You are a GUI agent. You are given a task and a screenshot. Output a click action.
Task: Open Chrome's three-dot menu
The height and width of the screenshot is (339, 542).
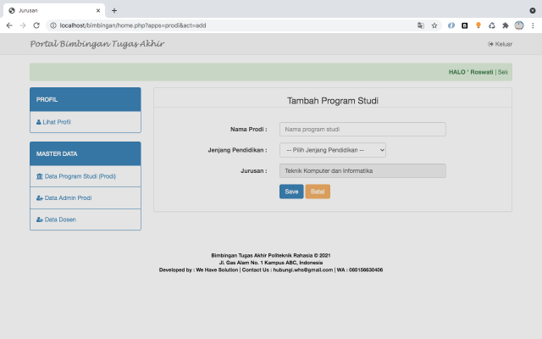pos(533,25)
